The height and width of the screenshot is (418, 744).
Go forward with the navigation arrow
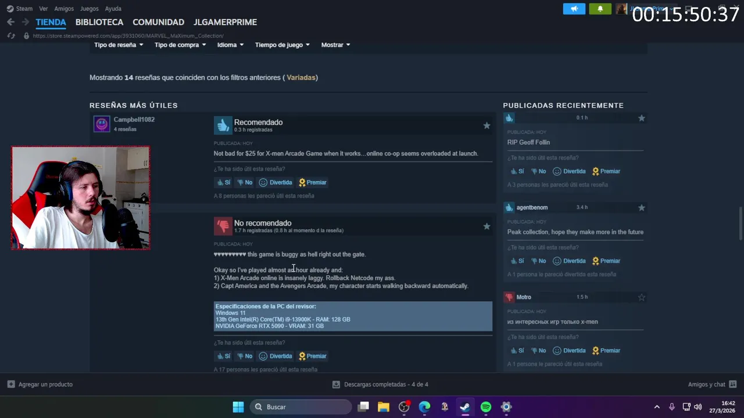point(25,22)
